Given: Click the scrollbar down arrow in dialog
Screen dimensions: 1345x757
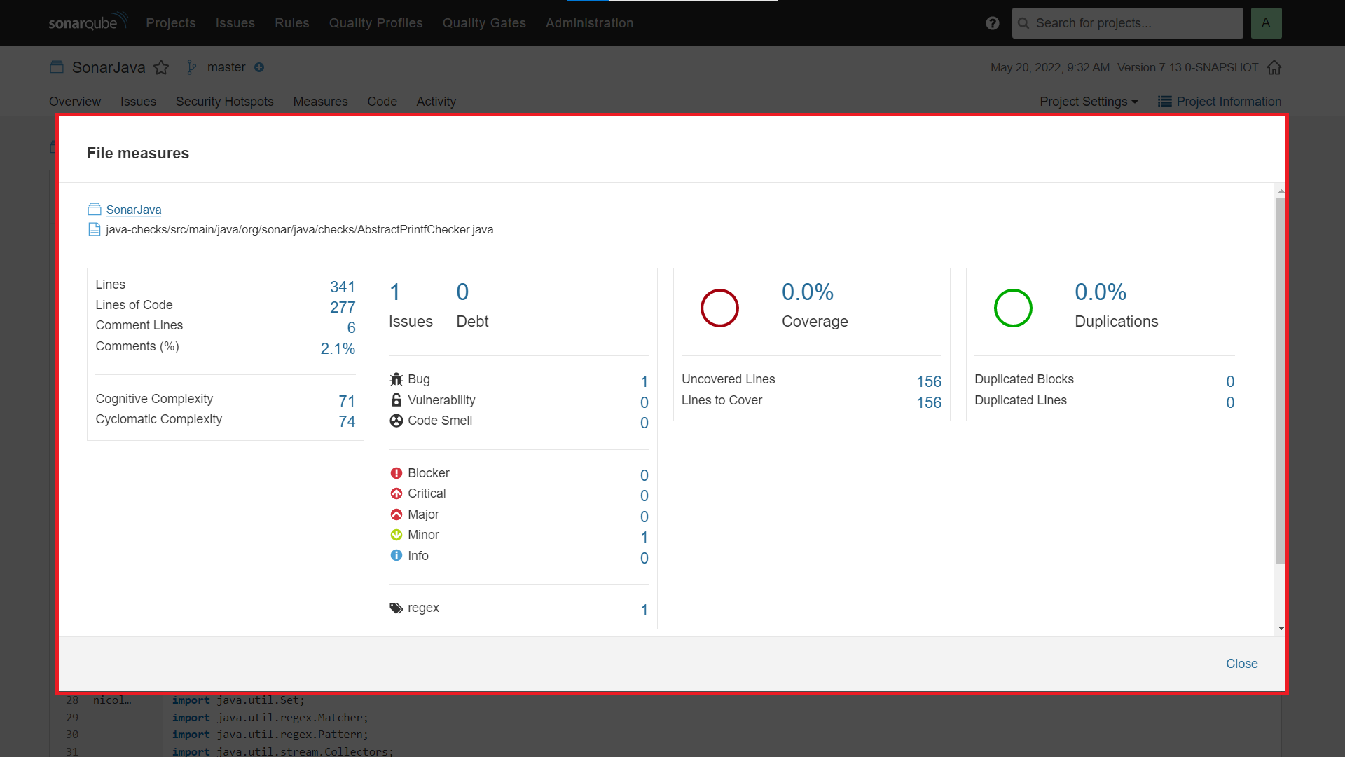Looking at the screenshot, I should pyautogui.click(x=1281, y=629).
